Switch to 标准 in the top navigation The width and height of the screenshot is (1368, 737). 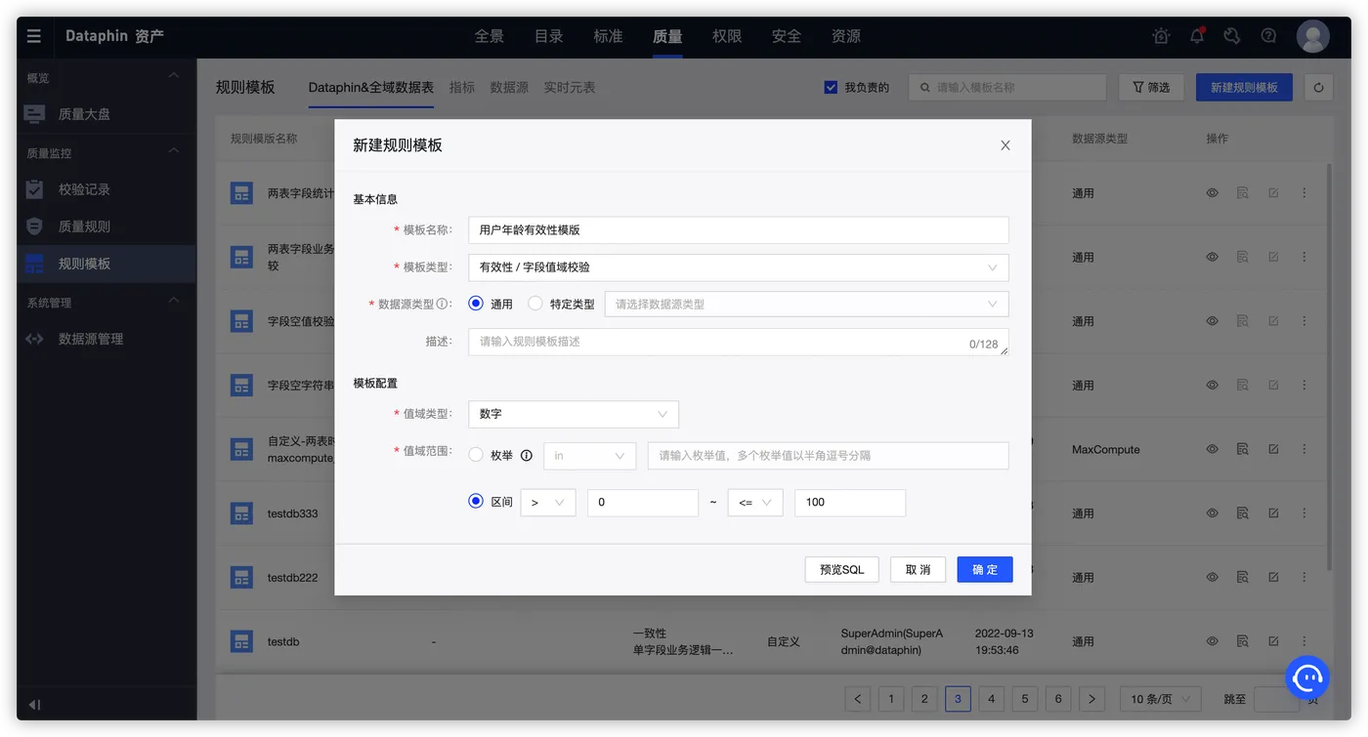click(x=608, y=36)
